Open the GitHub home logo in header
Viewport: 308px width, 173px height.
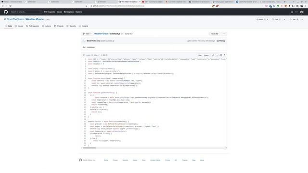pos(6,12)
